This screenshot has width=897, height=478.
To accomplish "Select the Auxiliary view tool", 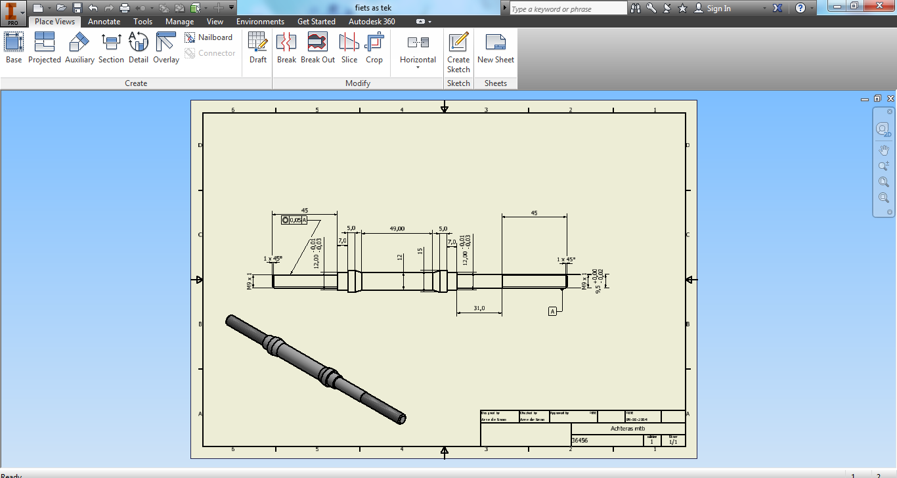I will [79, 48].
